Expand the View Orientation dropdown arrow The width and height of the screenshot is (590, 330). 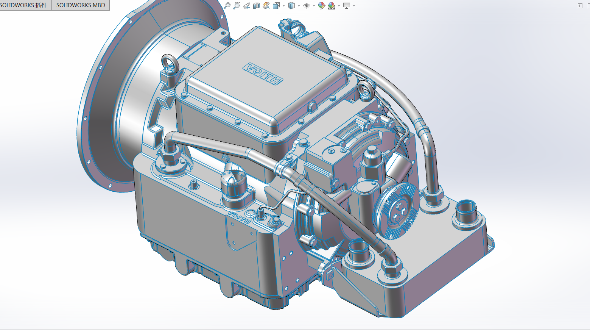(x=283, y=6)
